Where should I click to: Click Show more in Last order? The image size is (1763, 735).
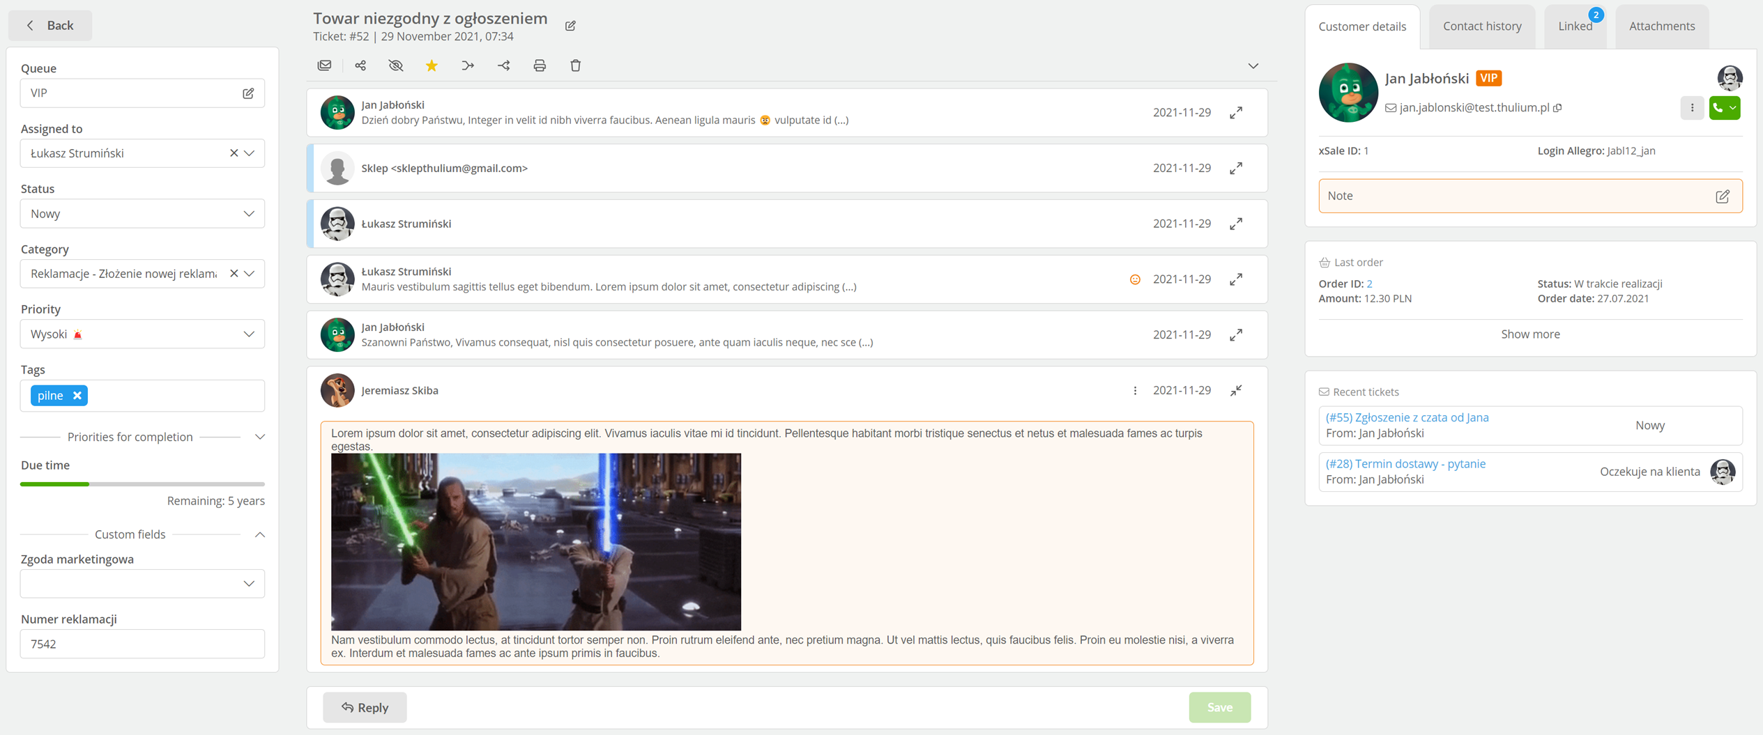1530,334
